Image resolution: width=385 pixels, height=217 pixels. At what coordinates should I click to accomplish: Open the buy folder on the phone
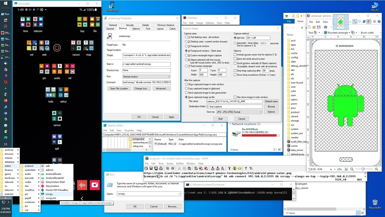pos(82,22)
